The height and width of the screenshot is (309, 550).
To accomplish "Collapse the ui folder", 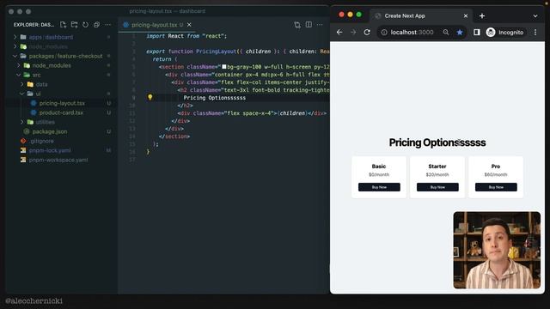I will point(38,94).
